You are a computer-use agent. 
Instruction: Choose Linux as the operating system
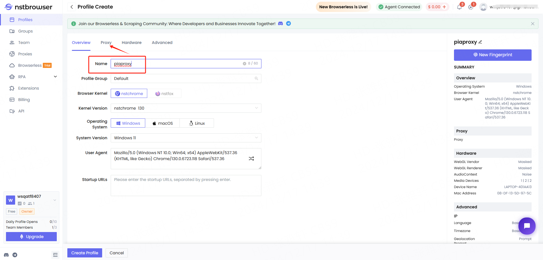197,123
